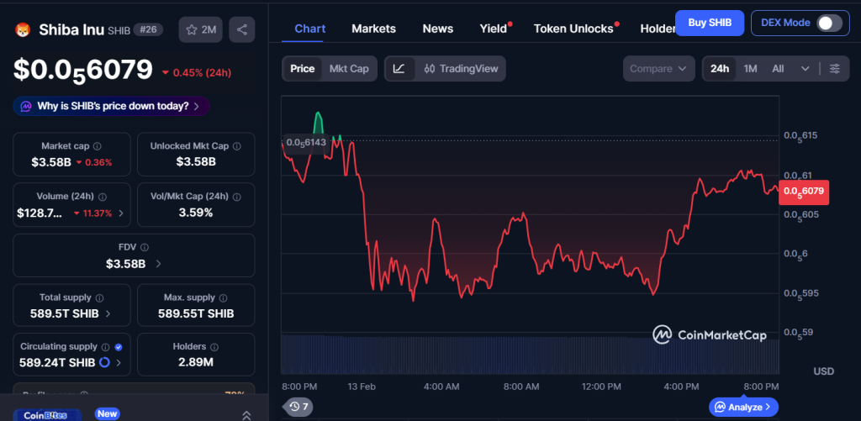Viewport: 861px width, 421px height.
Task: Open the Markets tab
Action: [x=373, y=29]
